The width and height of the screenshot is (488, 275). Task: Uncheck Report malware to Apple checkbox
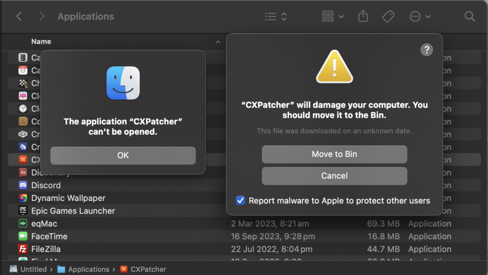pos(241,201)
